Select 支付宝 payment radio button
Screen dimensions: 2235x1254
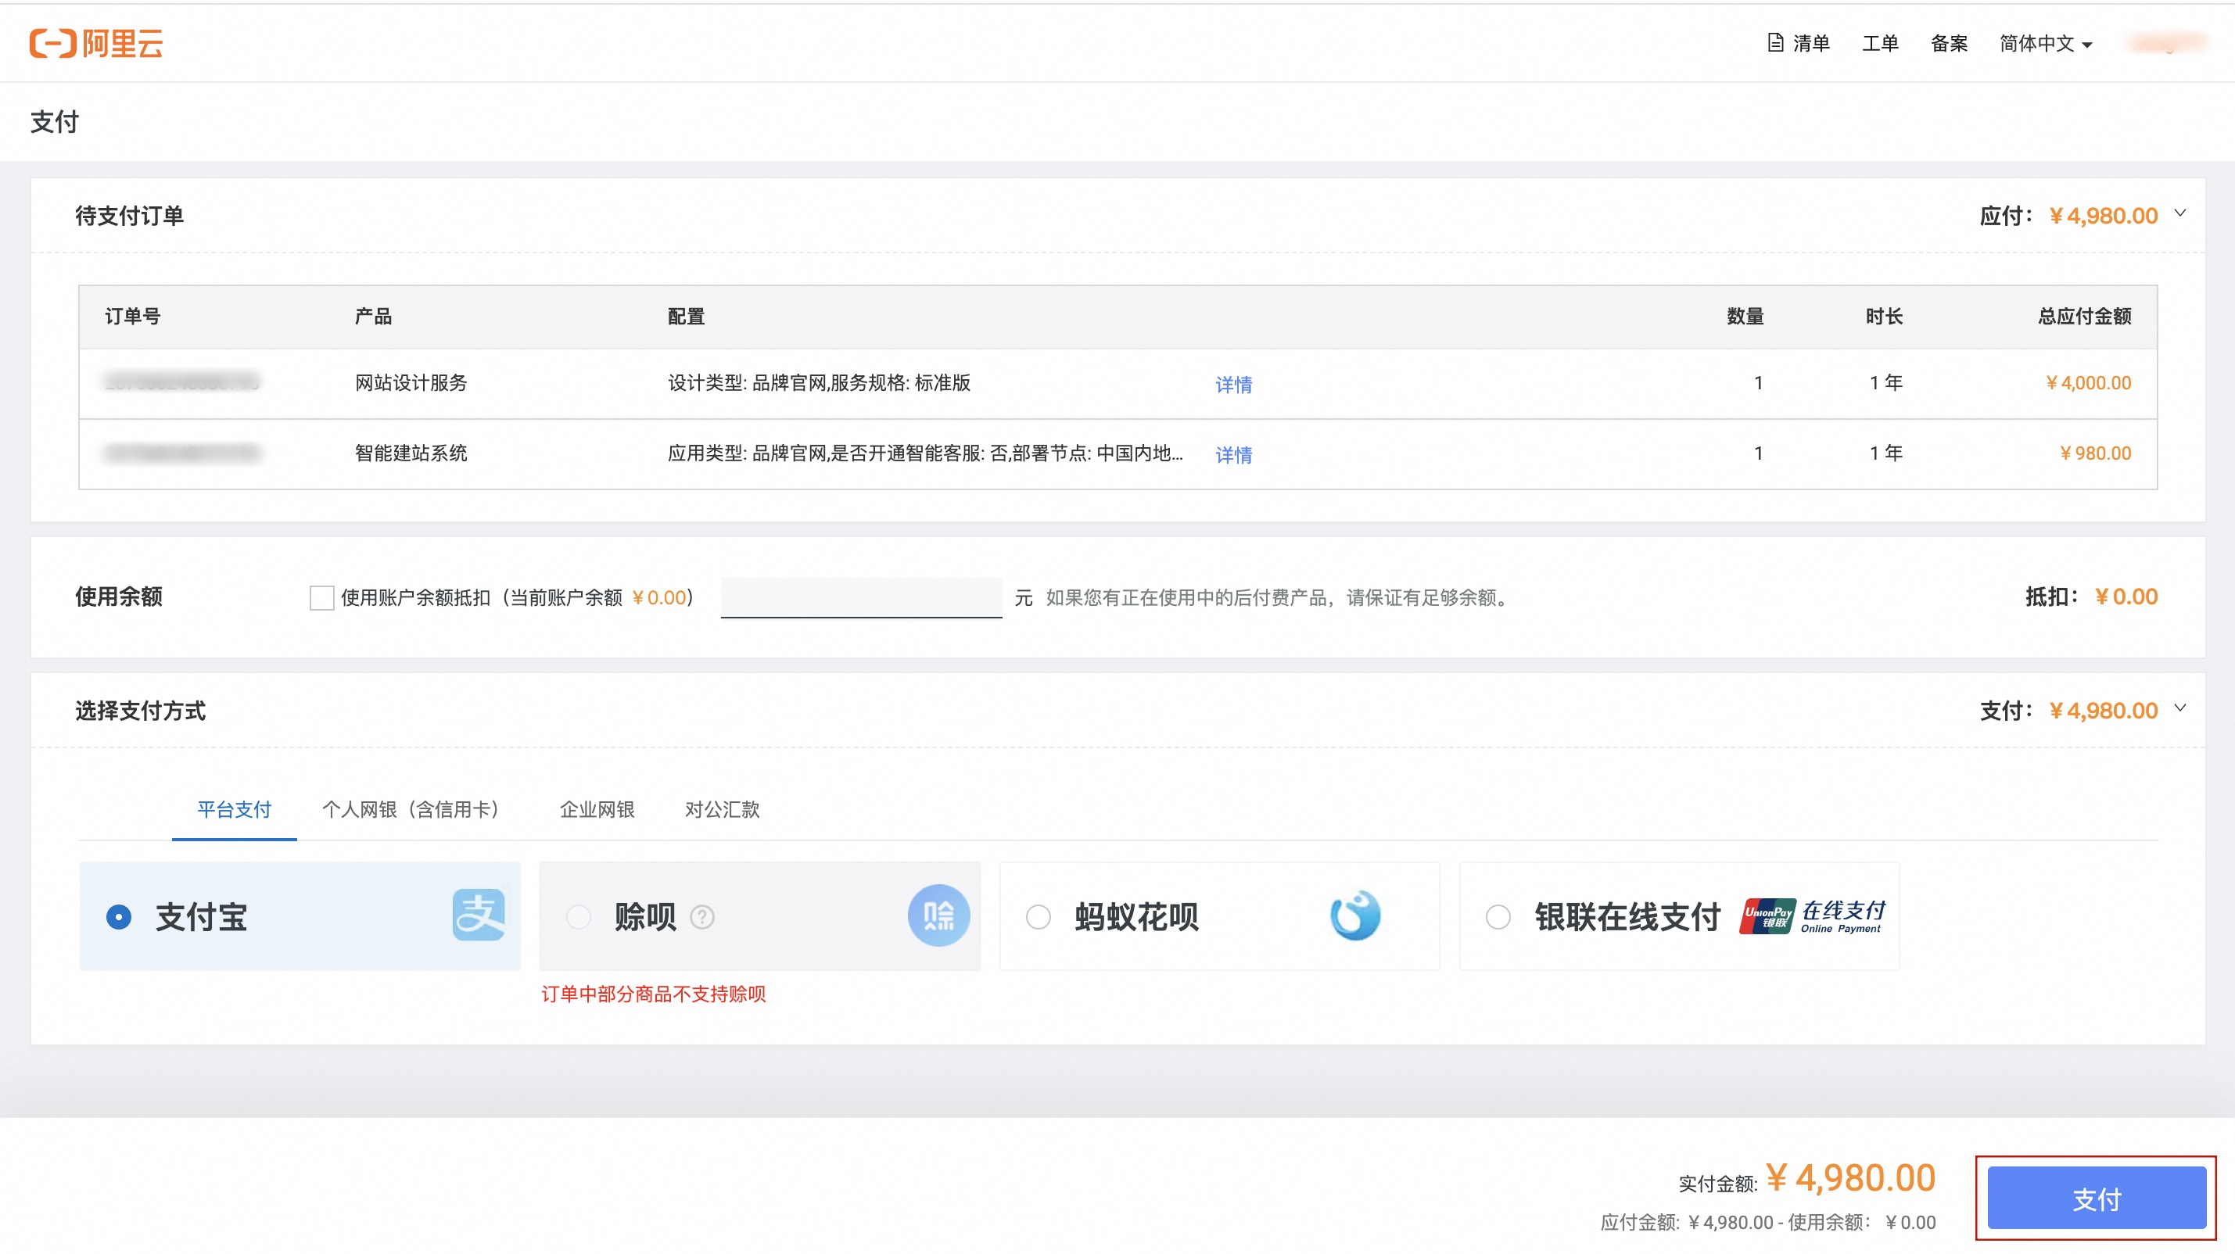pos(119,916)
